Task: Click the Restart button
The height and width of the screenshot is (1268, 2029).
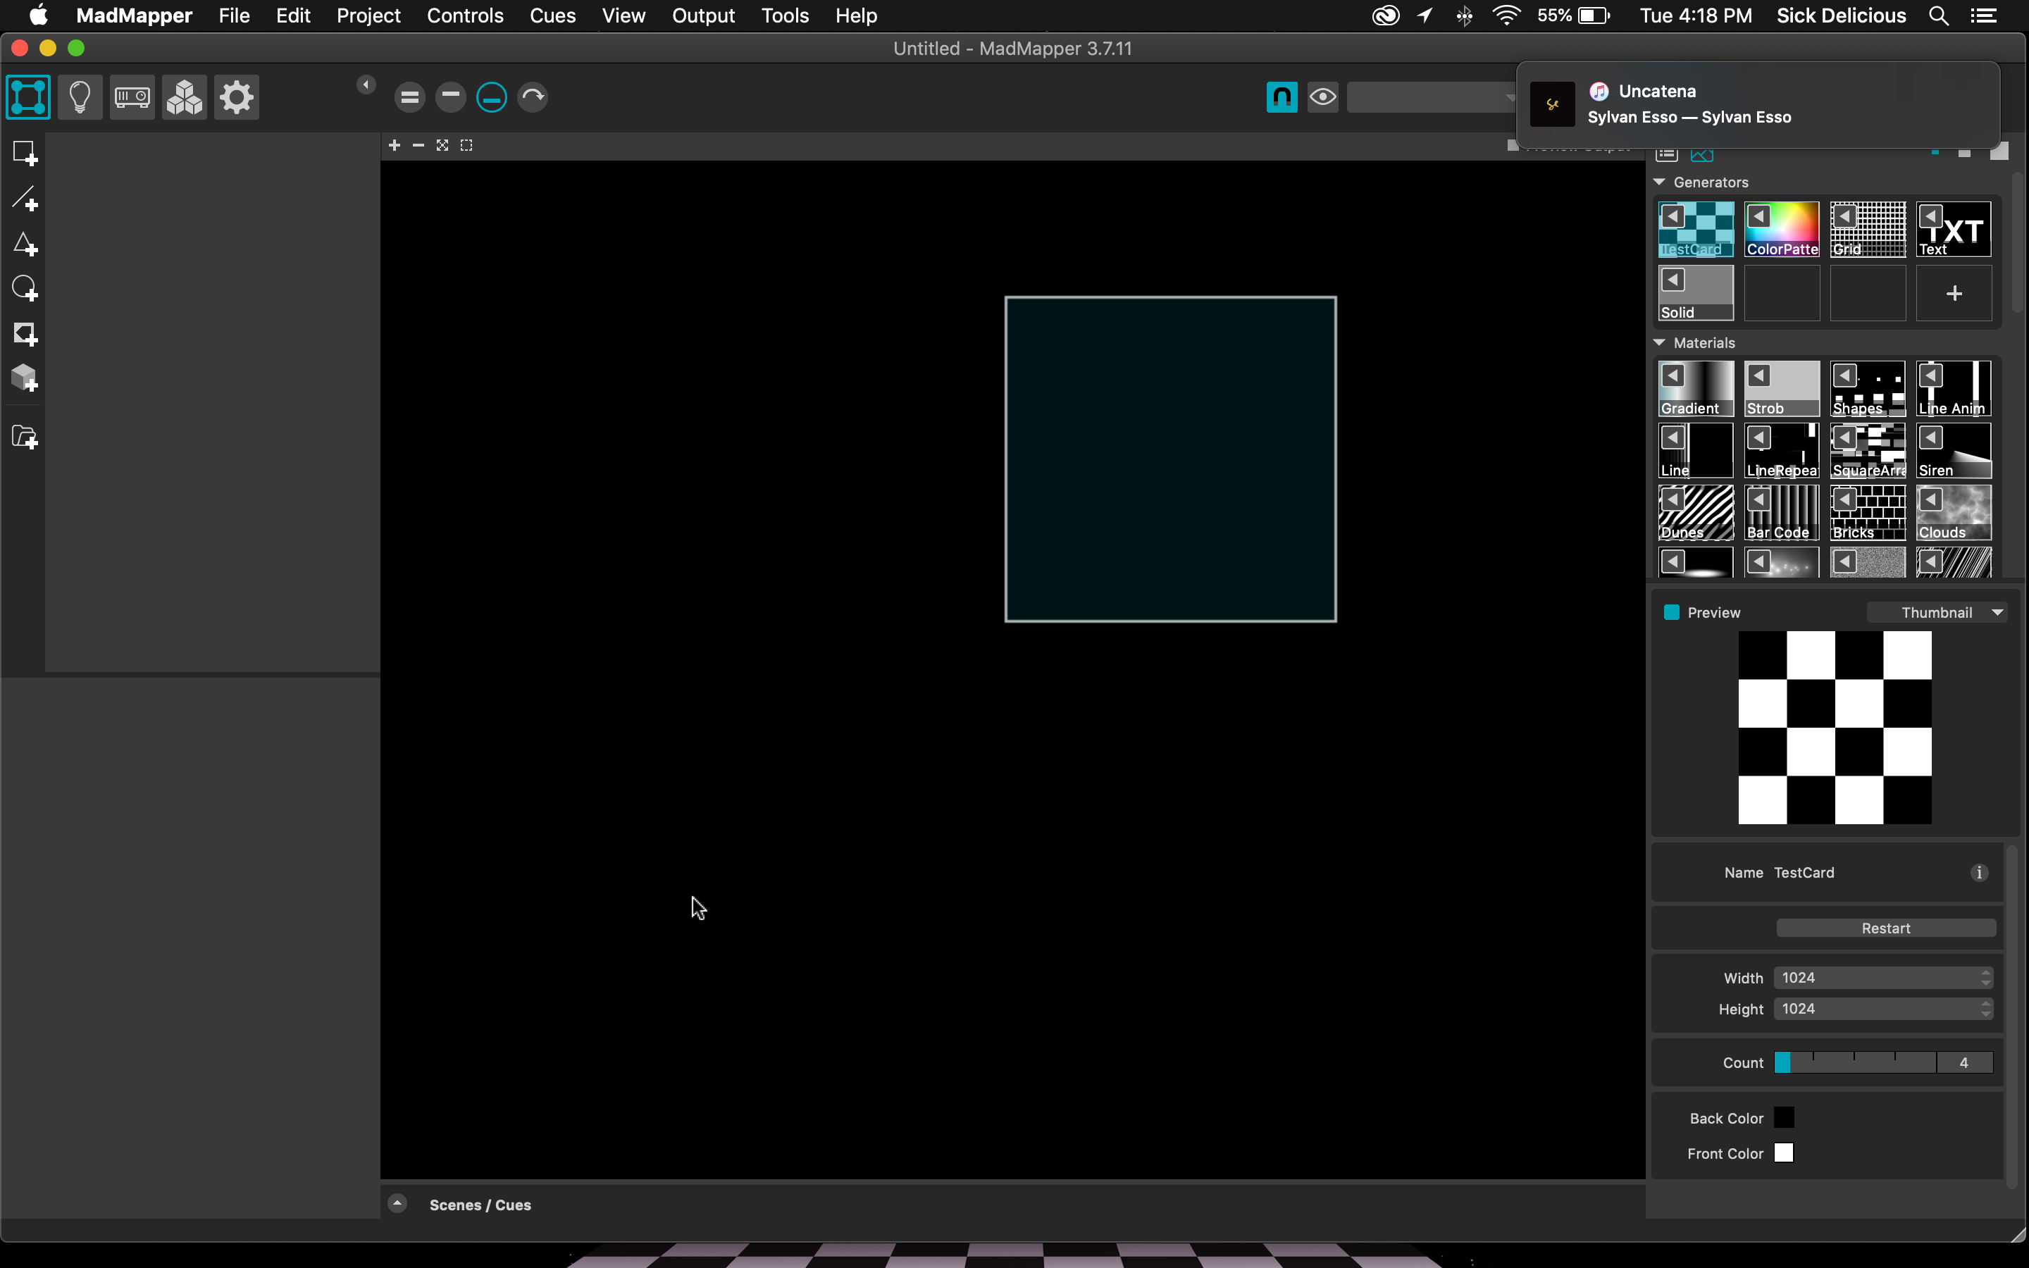Action: coord(1886,928)
